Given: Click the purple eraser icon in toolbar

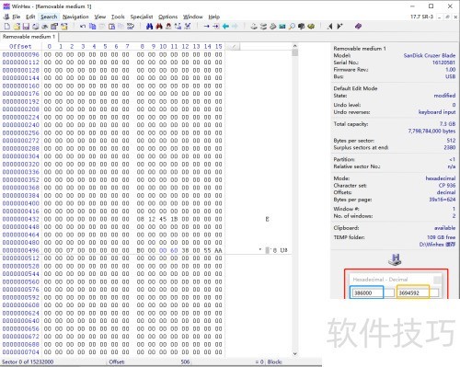Looking at the screenshot, I should [x=358, y=27].
